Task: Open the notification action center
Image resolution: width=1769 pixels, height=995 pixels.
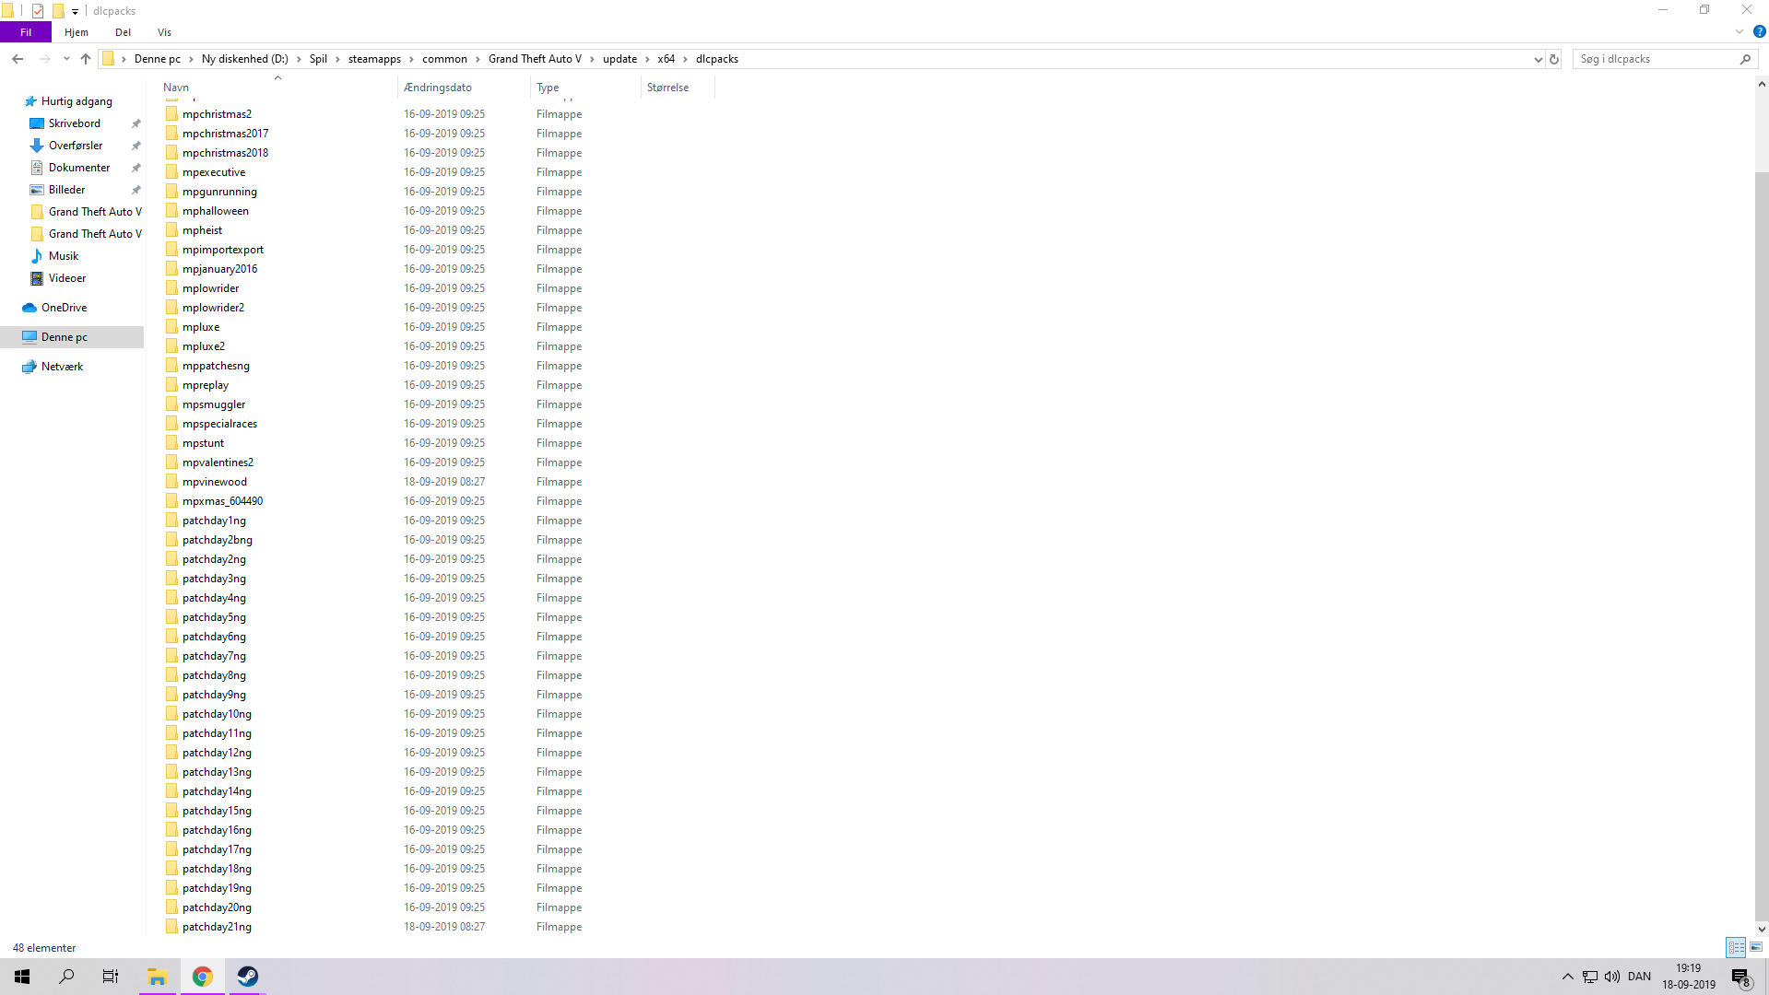Action: 1740,977
